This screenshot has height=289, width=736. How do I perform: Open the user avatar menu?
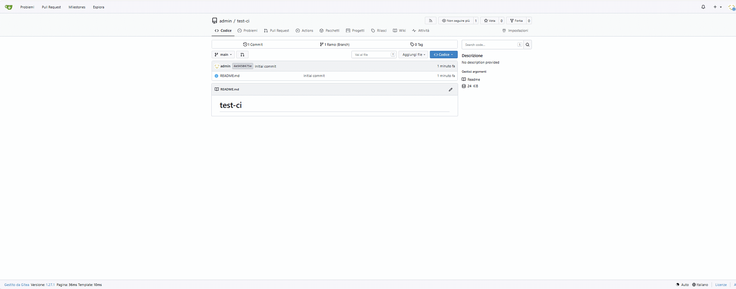[732, 7]
